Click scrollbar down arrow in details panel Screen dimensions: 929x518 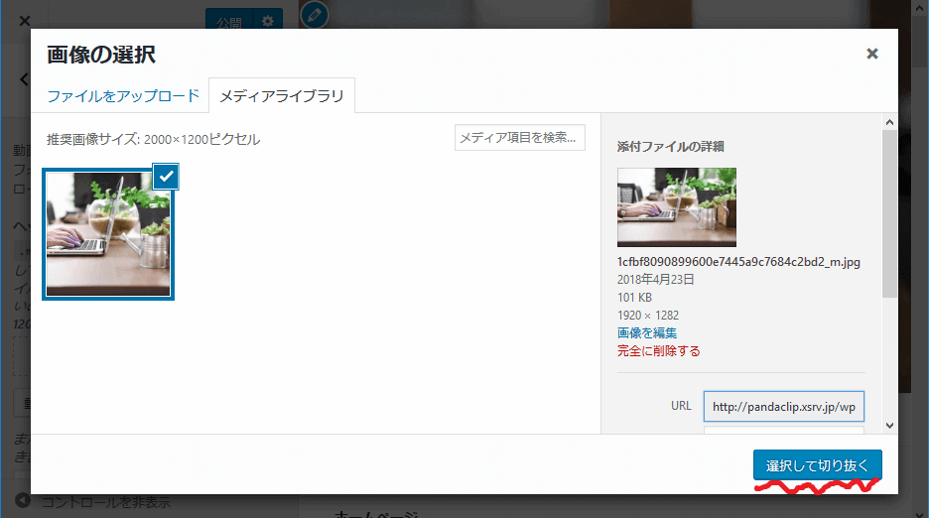tap(889, 425)
